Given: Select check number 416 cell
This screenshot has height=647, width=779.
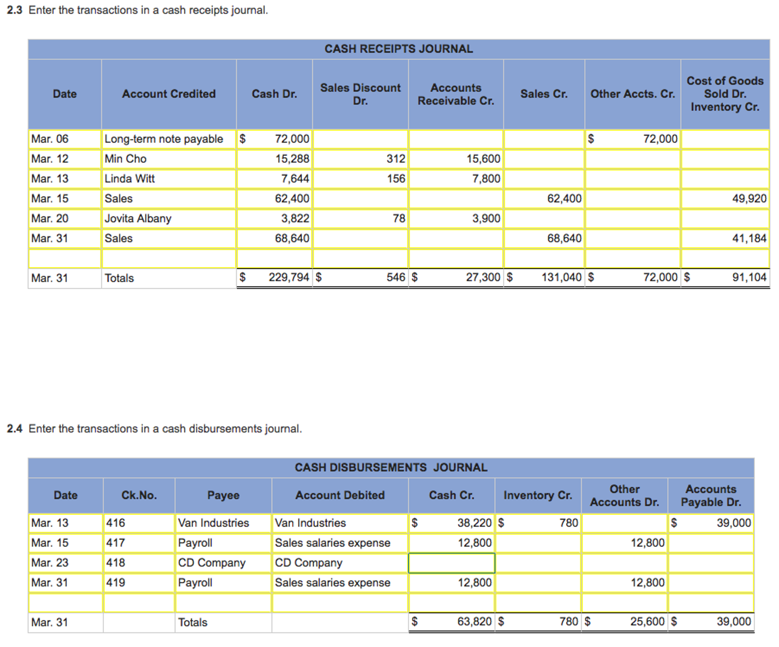Looking at the screenshot, I should point(139,523).
